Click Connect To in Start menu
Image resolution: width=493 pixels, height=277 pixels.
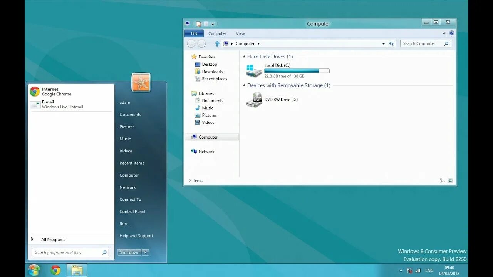pos(130,200)
